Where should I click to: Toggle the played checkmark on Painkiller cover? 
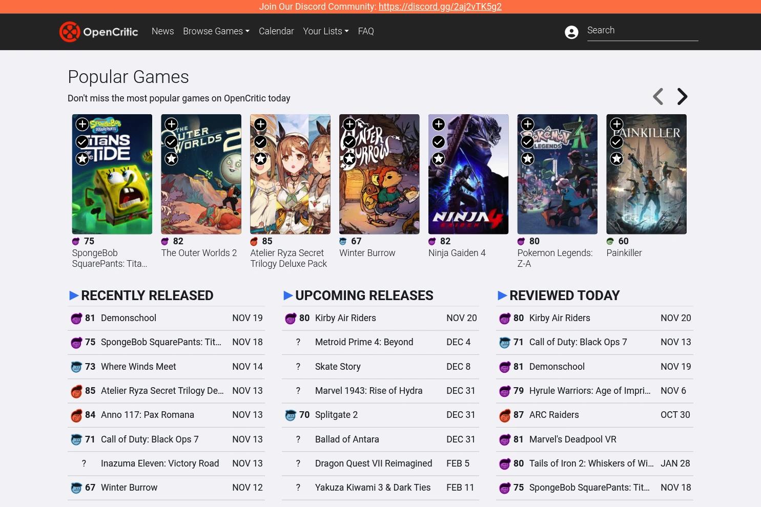coord(616,141)
